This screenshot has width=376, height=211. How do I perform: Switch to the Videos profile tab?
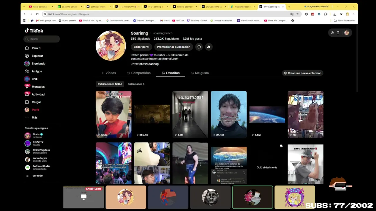pos(109,73)
